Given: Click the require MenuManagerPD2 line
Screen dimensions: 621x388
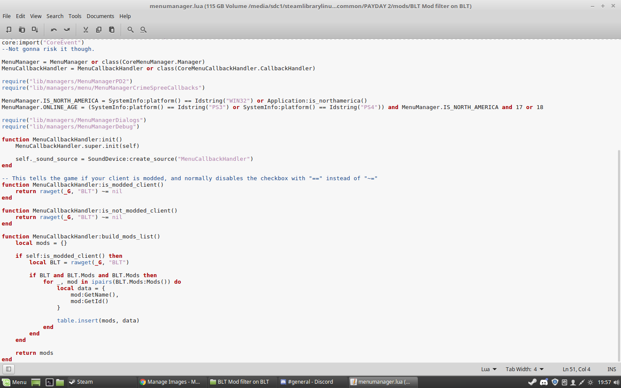Looking at the screenshot, I should click(67, 81).
